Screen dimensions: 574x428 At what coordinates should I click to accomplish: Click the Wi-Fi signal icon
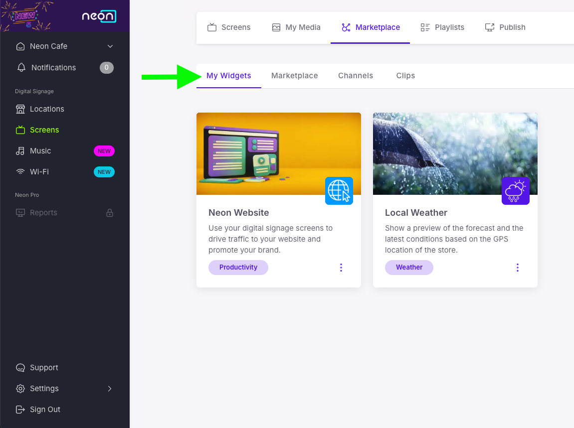tap(20, 171)
